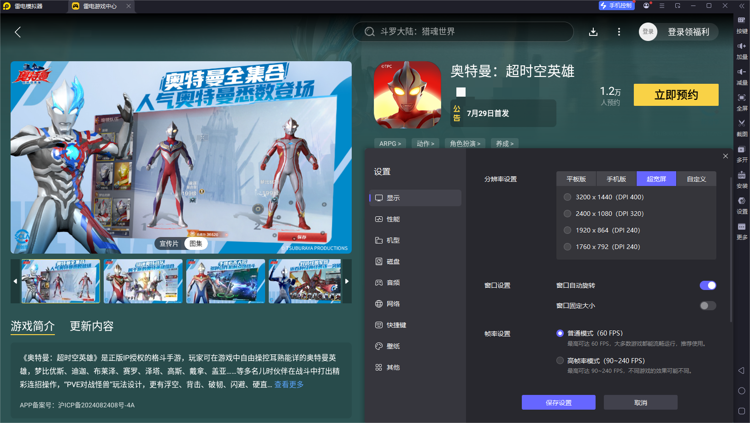Click the 立即预约 pre-register button
This screenshot has height=423, width=750.
(x=676, y=95)
